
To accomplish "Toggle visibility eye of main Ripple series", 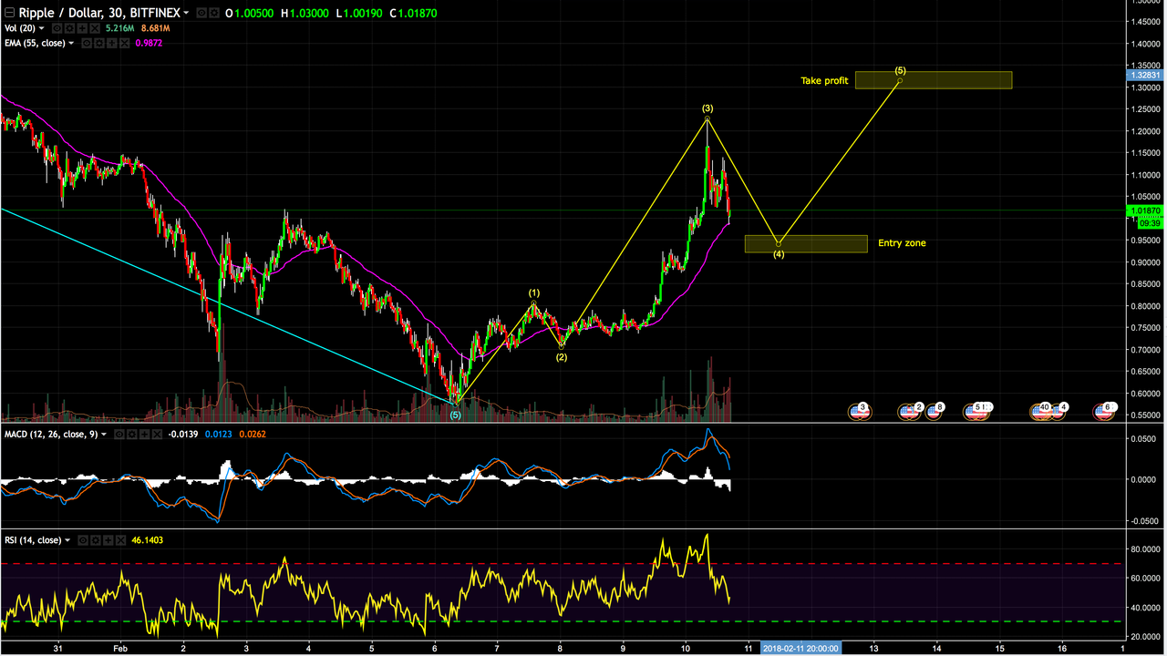I will 201,13.
